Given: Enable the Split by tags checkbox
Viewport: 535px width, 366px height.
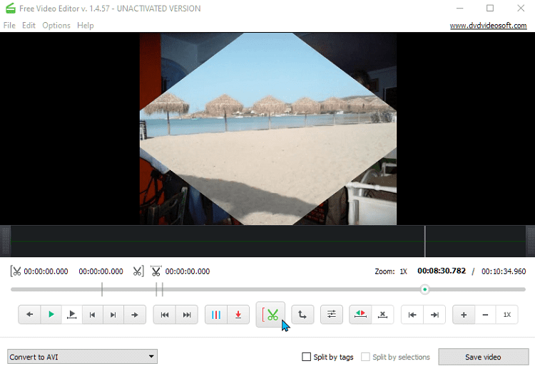Looking at the screenshot, I should [x=307, y=357].
